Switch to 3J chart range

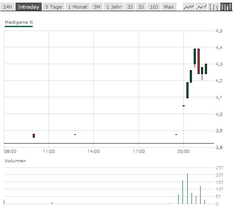(x=130, y=7)
